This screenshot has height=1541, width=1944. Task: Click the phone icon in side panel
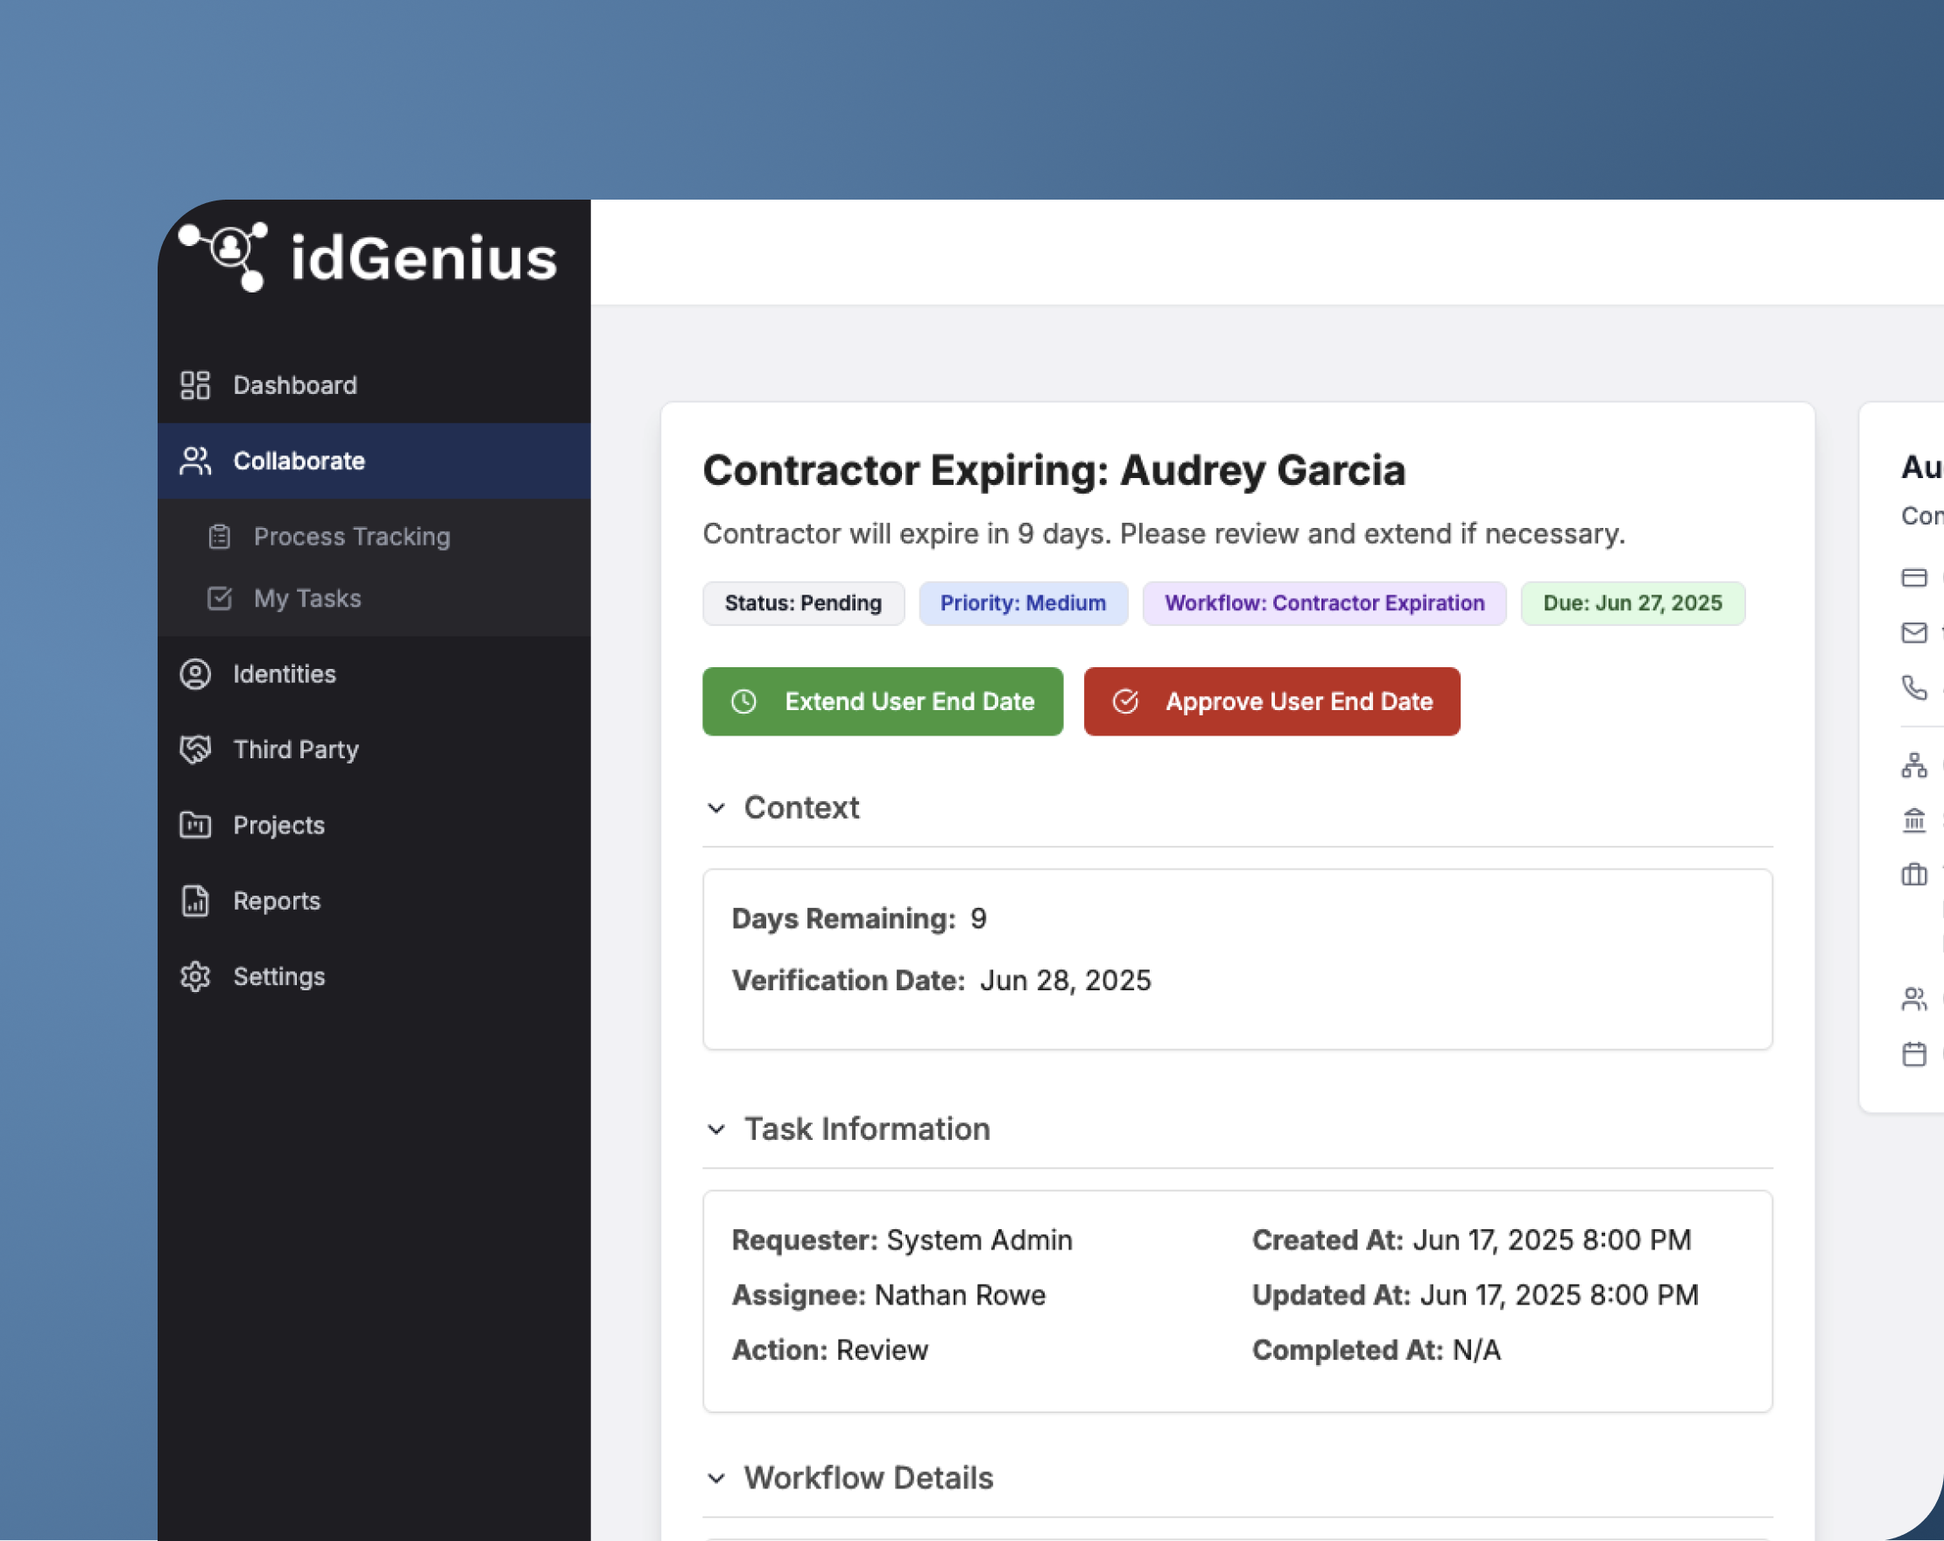coord(1913,688)
